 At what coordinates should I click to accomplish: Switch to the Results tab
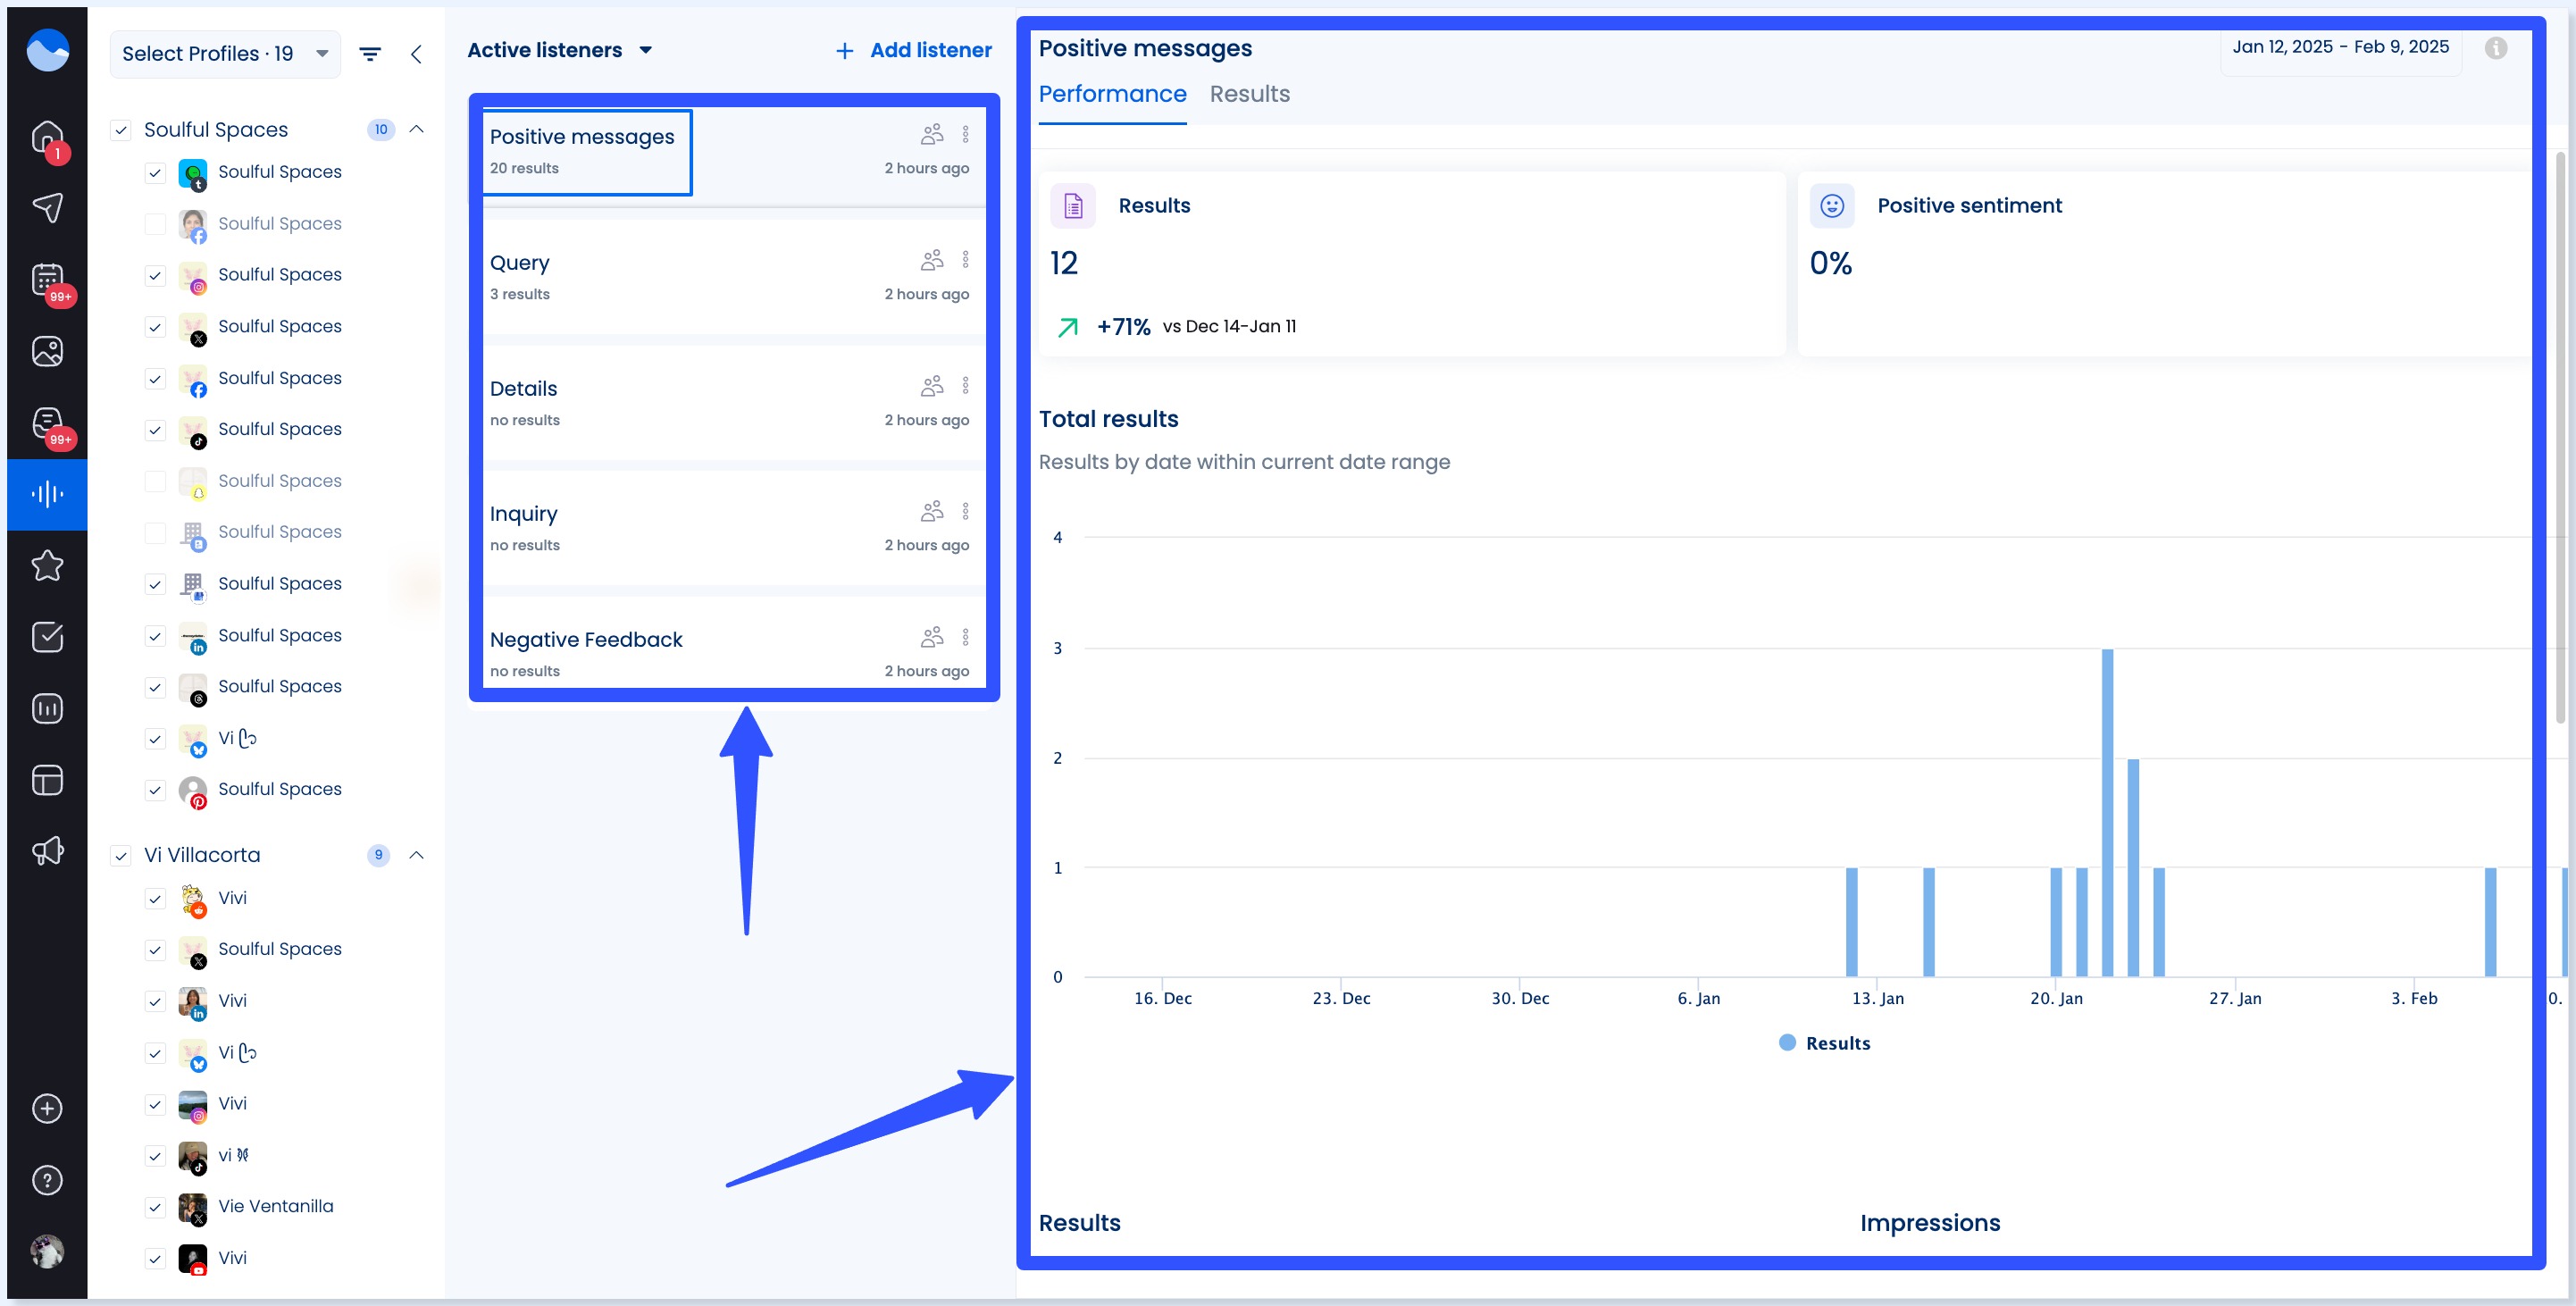coord(1249,93)
